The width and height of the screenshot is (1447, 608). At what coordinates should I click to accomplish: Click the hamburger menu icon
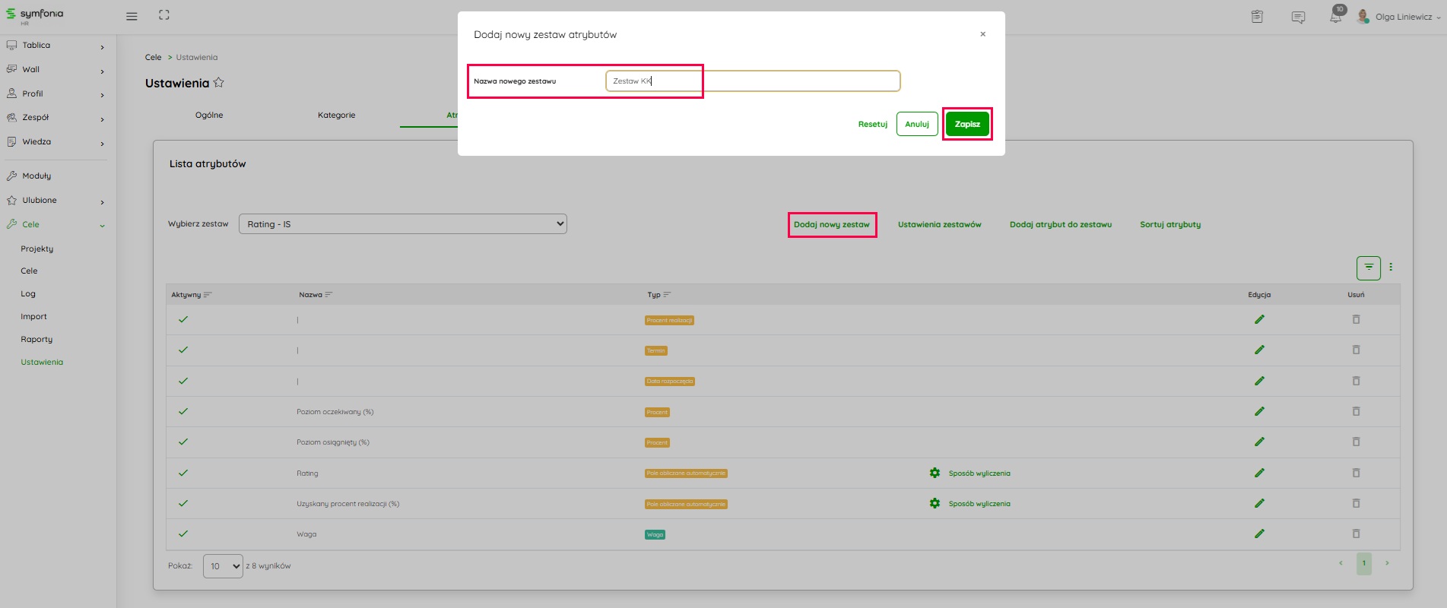(132, 16)
